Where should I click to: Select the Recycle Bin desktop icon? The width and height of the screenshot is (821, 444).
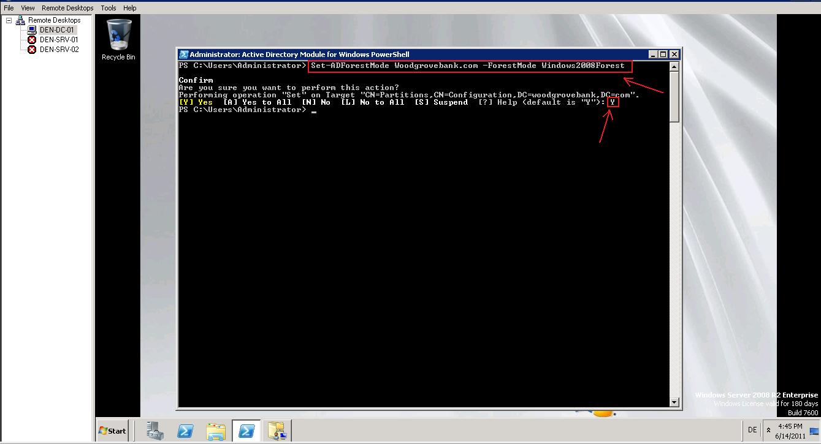(118, 40)
